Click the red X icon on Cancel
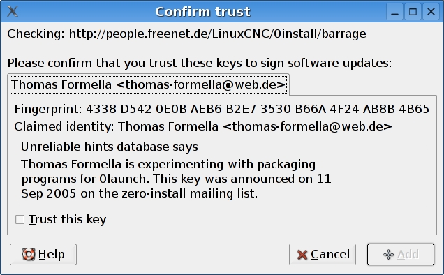The image size is (444, 275). point(302,255)
